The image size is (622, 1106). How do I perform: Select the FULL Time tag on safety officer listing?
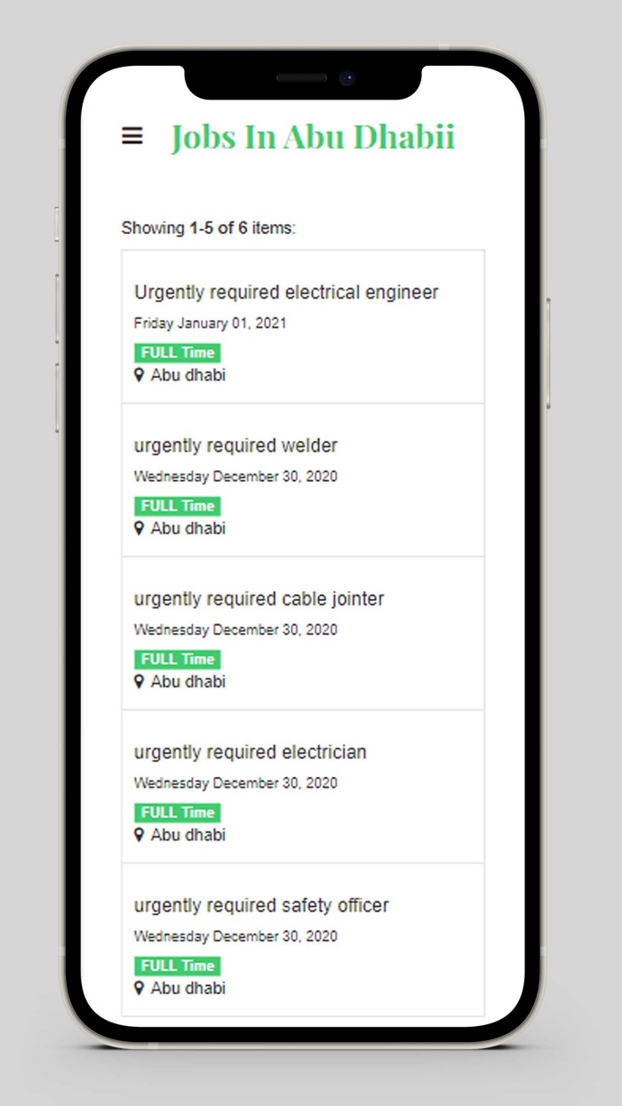[x=177, y=966]
